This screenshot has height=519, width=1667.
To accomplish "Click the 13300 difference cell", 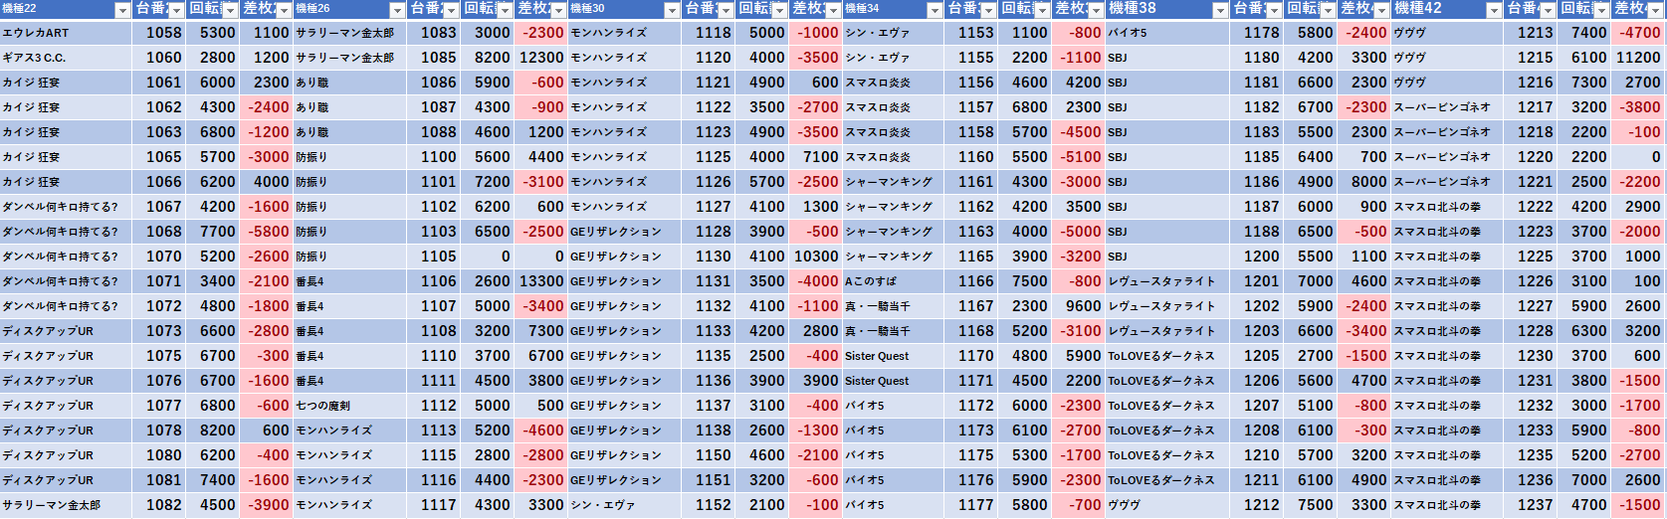I will click(x=541, y=281).
